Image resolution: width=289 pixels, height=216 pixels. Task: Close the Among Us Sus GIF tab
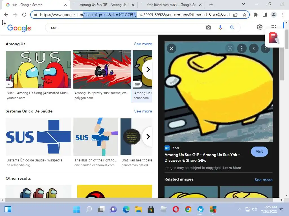133,5
